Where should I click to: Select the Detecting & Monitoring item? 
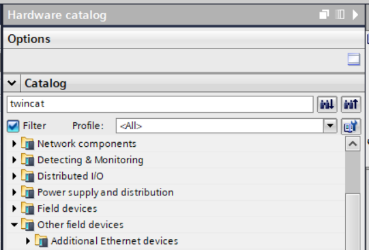(90, 160)
